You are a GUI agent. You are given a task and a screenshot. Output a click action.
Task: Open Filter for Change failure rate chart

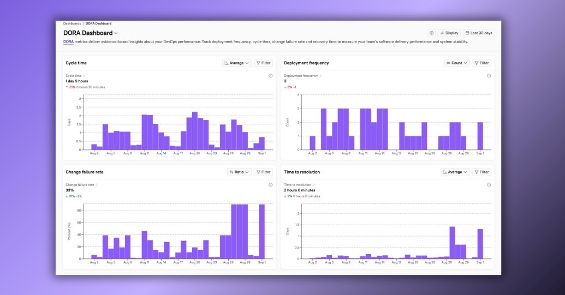263,172
